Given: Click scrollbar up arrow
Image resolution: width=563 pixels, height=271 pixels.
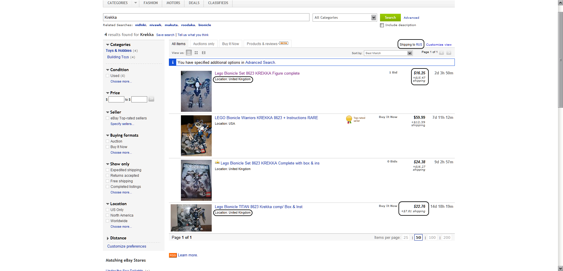Looking at the screenshot, I should pyautogui.click(x=560, y=3).
